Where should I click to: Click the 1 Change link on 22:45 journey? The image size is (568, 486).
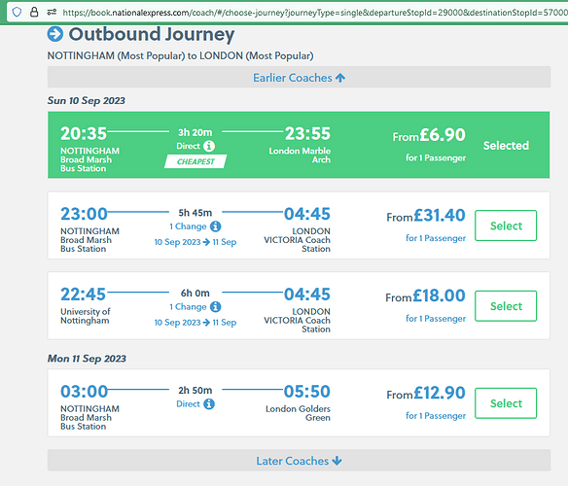click(x=188, y=307)
